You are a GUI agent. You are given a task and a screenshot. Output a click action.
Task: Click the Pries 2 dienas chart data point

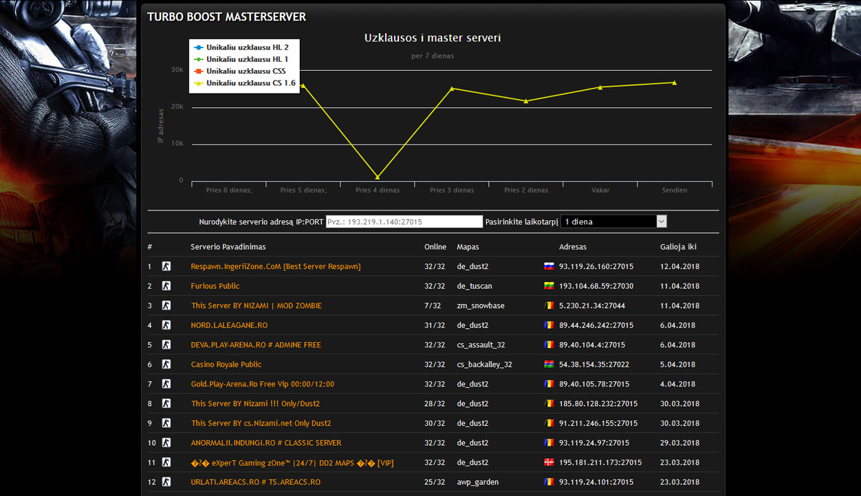click(x=526, y=101)
